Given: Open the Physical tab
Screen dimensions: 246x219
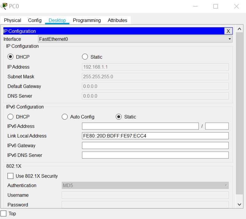Looking at the screenshot, I should tap(13, 20).
